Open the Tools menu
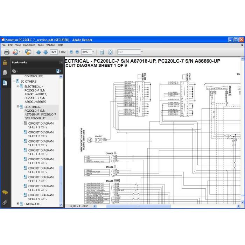 point(41,45)
